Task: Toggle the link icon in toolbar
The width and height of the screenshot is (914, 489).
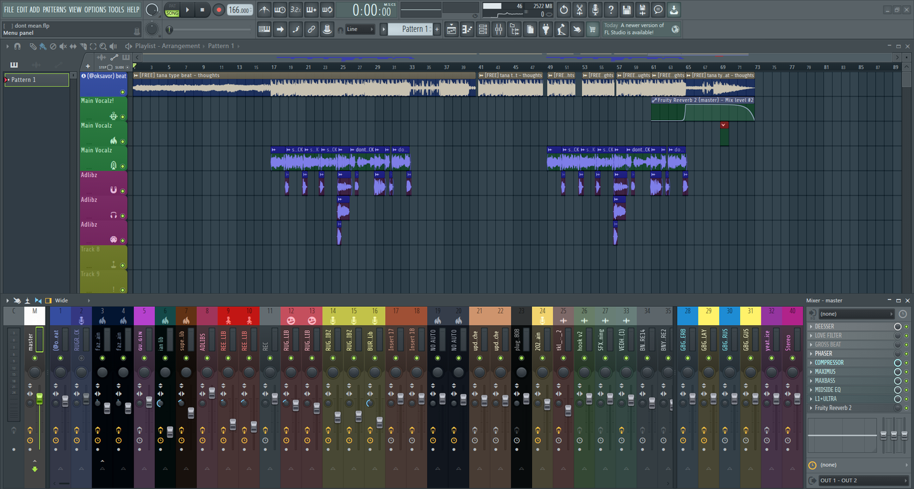Action: pos(311,29)
